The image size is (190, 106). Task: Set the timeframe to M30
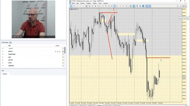(112, 6)
